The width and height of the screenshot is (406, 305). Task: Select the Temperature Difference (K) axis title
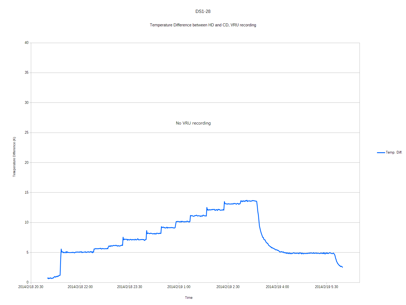(15, 157)
